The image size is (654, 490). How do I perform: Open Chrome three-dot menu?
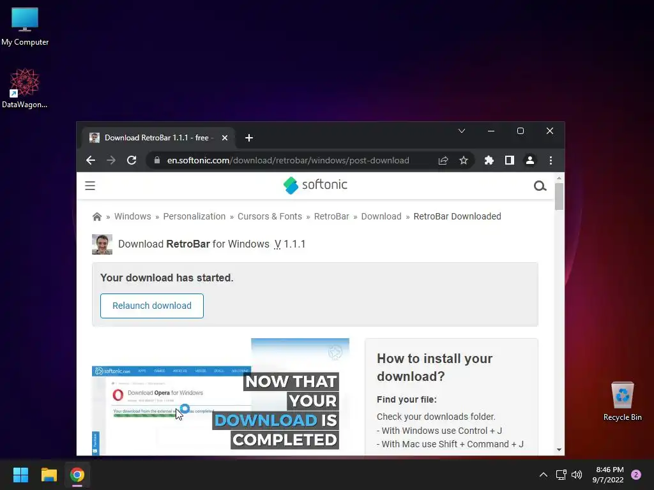tap(551, 160)
